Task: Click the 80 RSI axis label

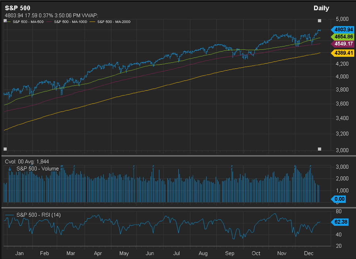Action: click(x=338, y=211)
